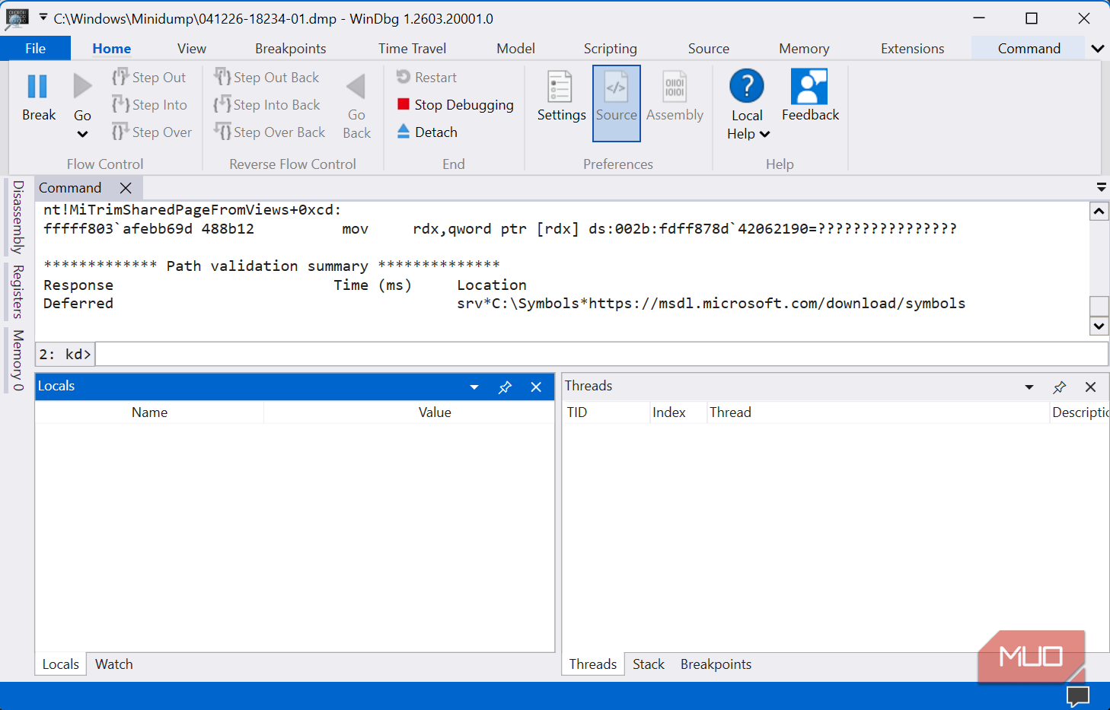Viewport: 1110px width, 710px height.
Task: Select the Locals bottom tab
Action: 61,664
